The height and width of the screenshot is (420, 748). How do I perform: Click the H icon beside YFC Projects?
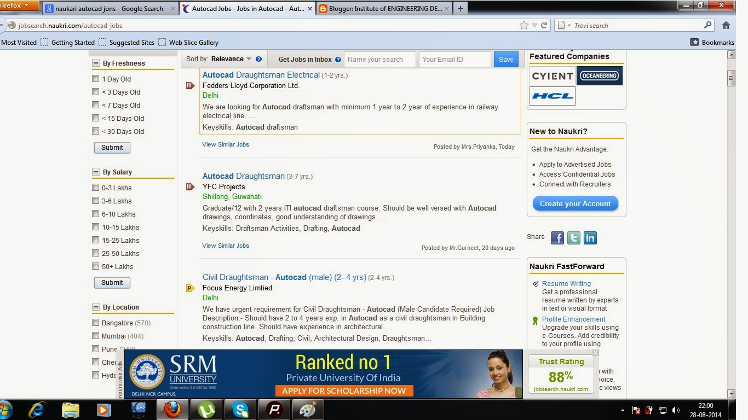click(x=190, y=187)
